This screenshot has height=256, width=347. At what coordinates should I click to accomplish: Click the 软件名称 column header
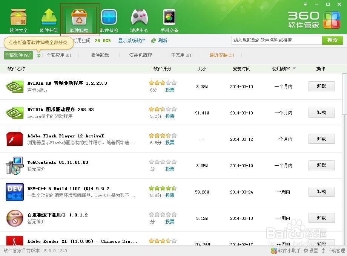pos(16,69)
